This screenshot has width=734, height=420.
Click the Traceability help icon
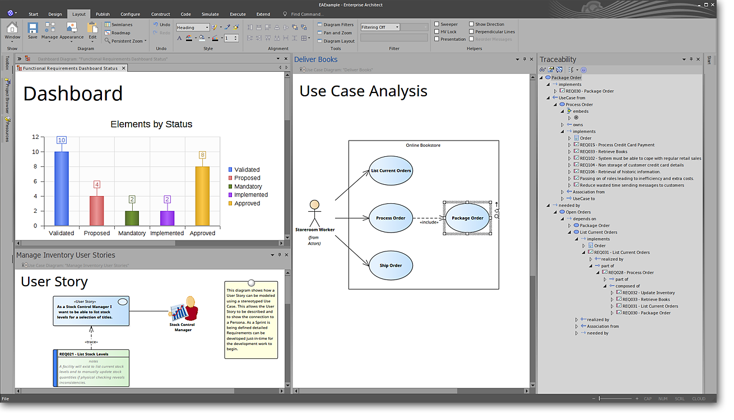583,69
